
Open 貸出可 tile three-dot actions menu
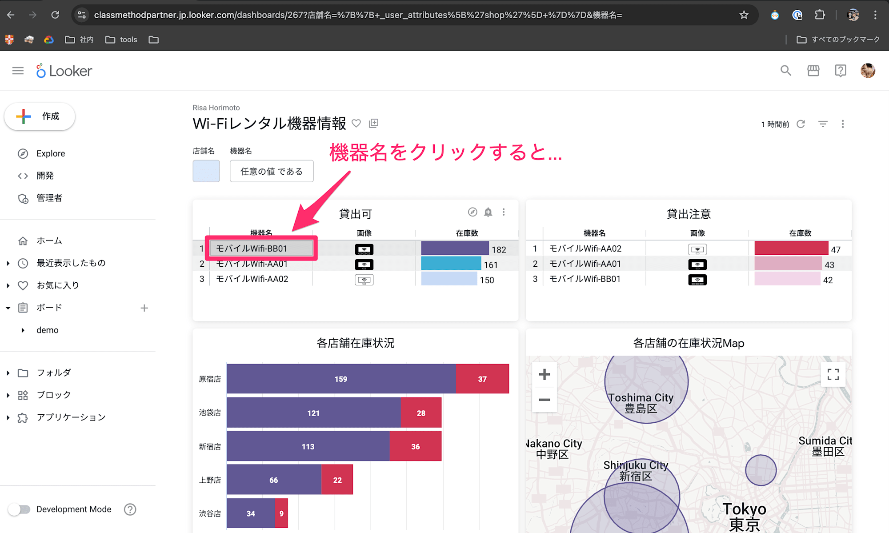pos(504,212)
